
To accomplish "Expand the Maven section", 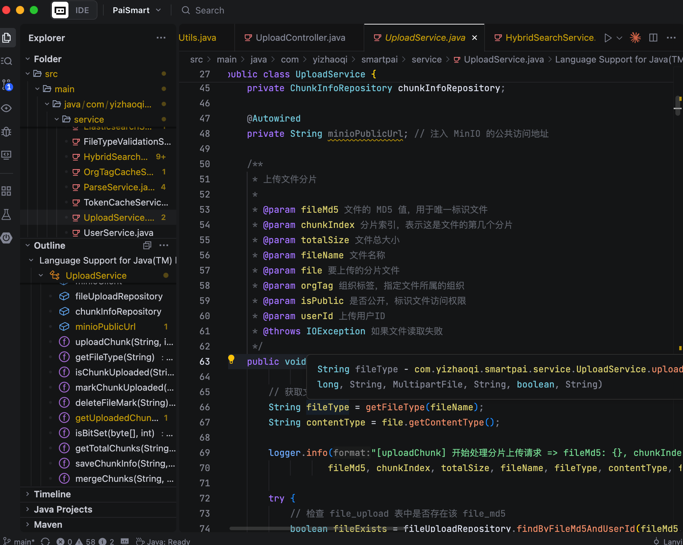I will point(48,525).
